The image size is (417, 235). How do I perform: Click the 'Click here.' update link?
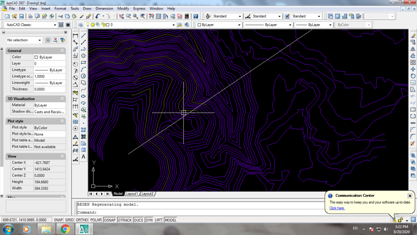tap(337, 208)
